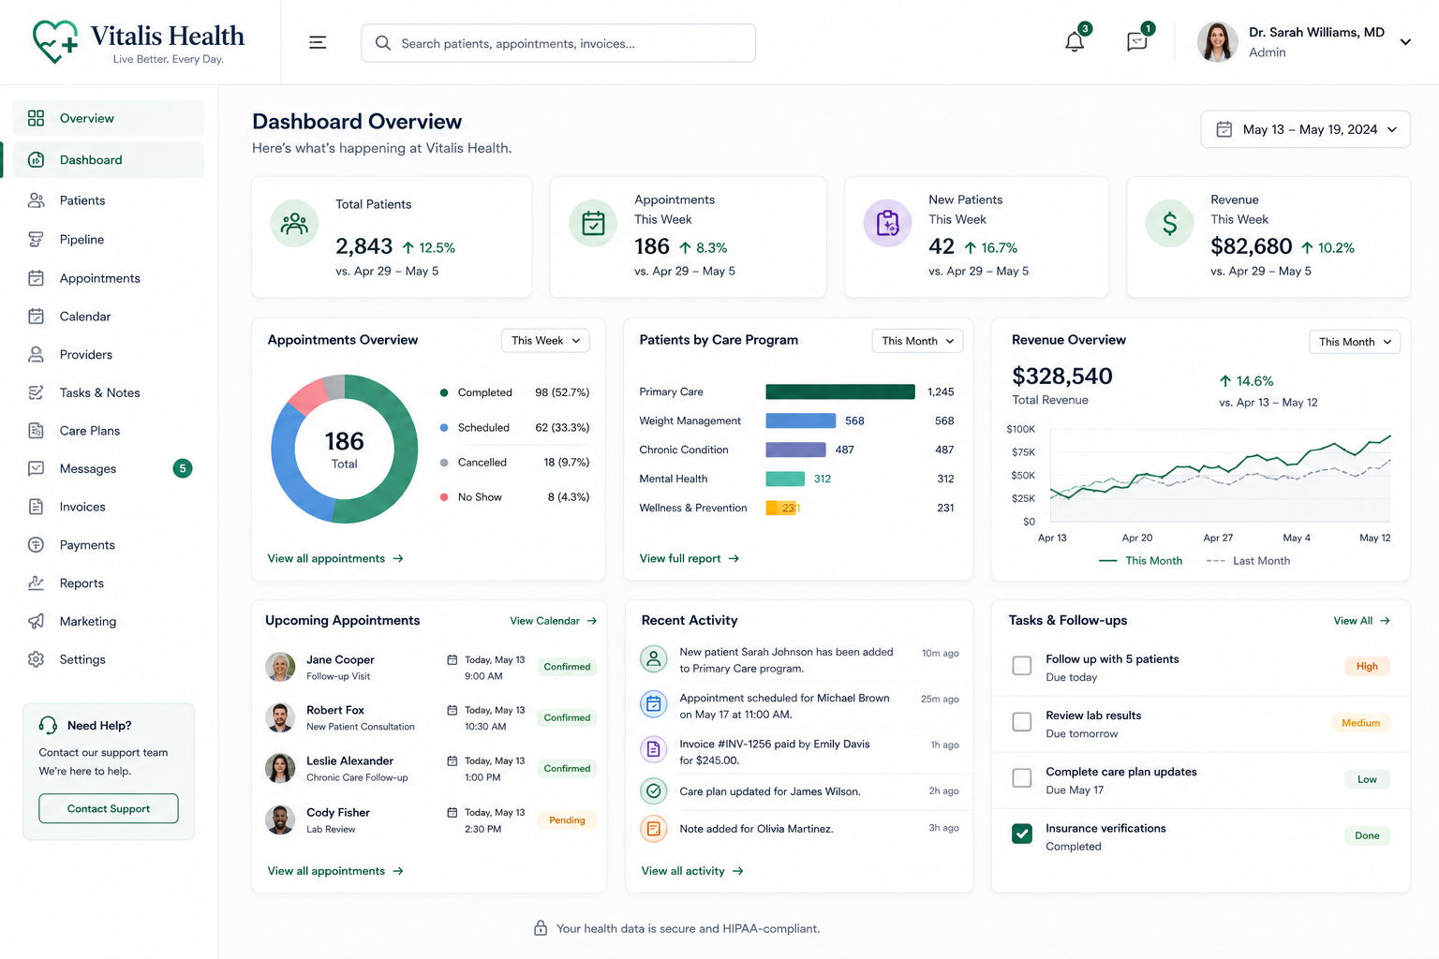
Task: Click the calendar icon in date range picker
Action: tap(1224, 129)
